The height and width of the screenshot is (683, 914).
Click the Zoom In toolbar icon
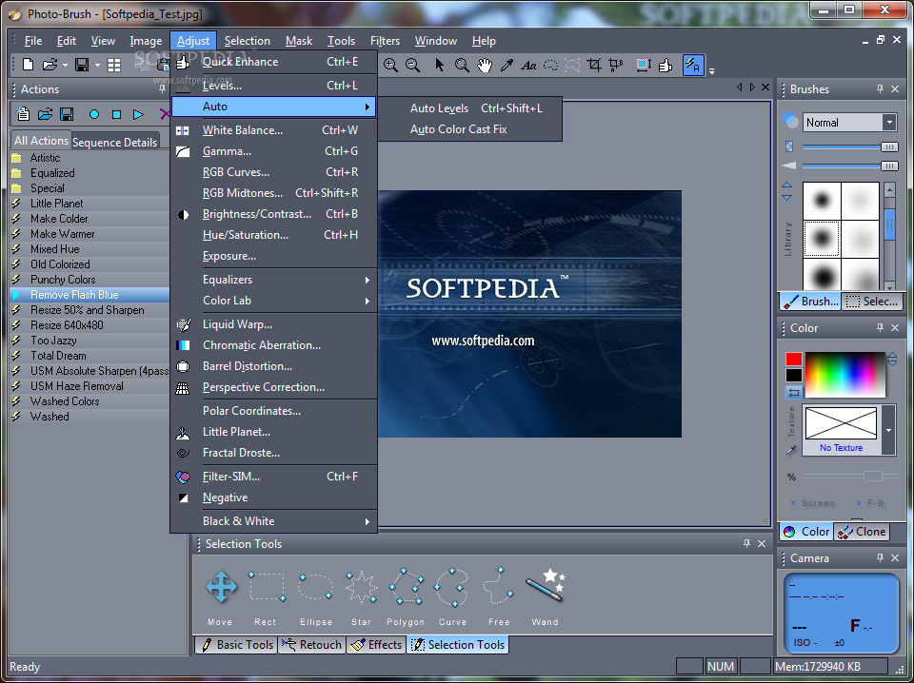390,66
